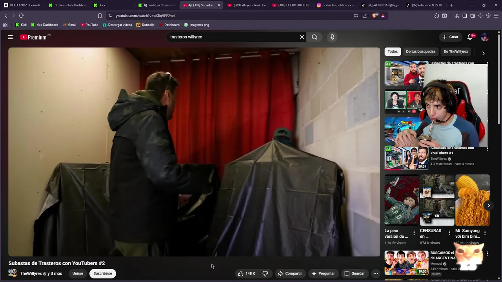Open Brave VPN shield icon
This screenshot has width=502, height=282.
(x=488, y=16)
